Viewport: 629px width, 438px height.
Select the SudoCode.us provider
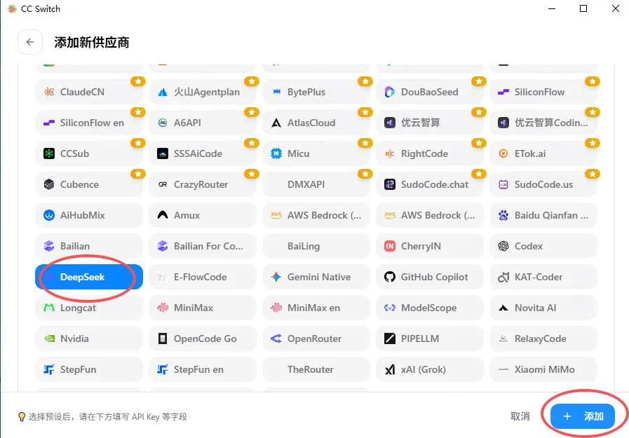543,184
